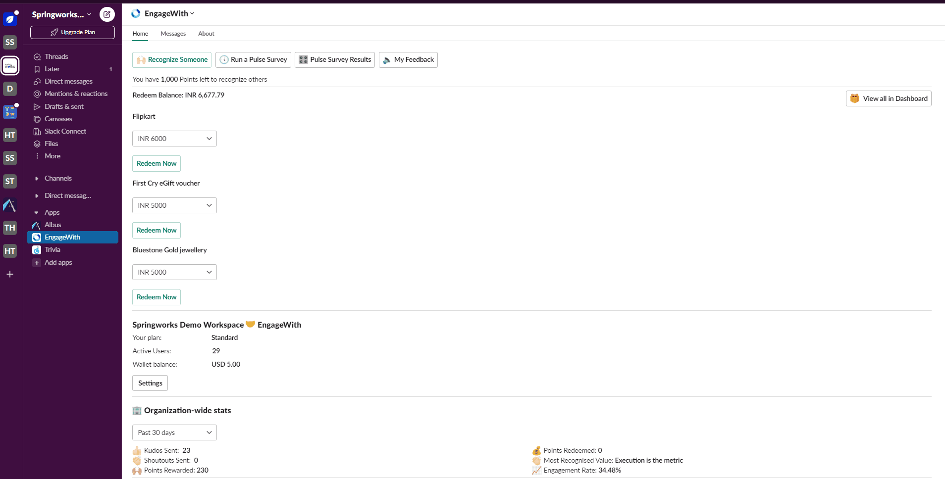Switch to the Home tab
Viewport: 945px width, 479px height.
(140, 34)
